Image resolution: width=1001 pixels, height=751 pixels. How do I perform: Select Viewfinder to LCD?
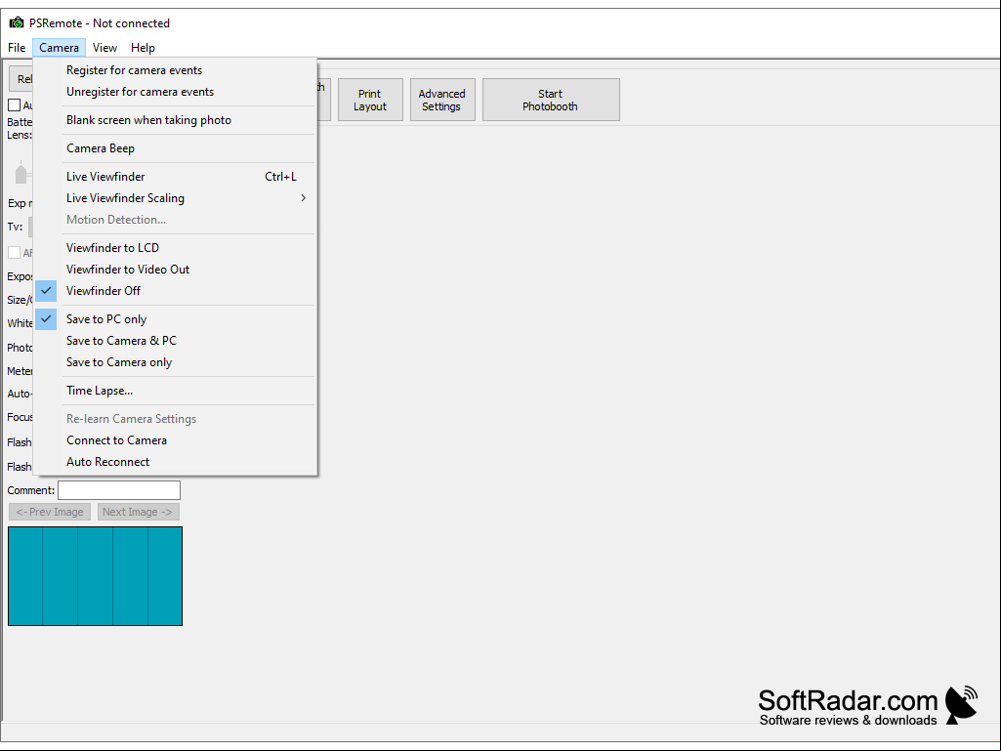pyautogui.click(x=176, y=248)
